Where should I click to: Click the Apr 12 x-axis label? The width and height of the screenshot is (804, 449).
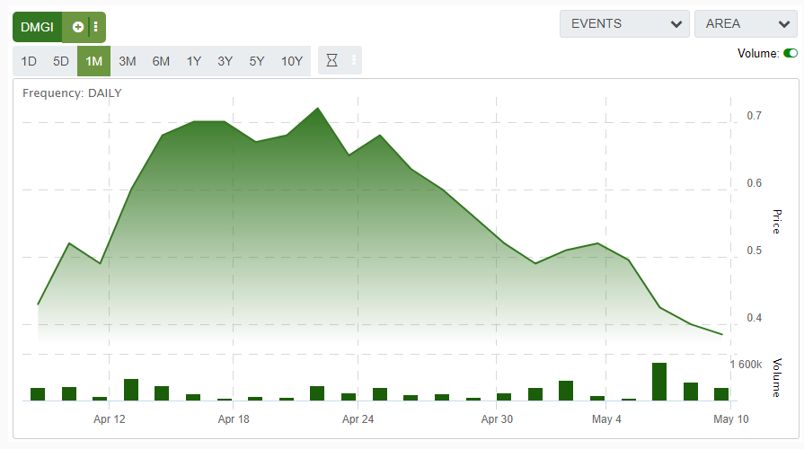coord(110,419)
